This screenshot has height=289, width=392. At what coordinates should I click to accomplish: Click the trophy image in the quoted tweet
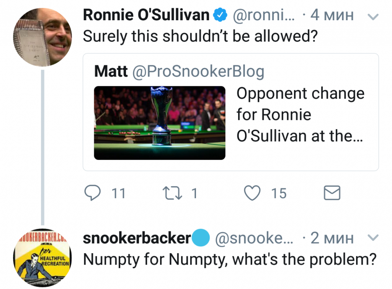pos(160,123)
